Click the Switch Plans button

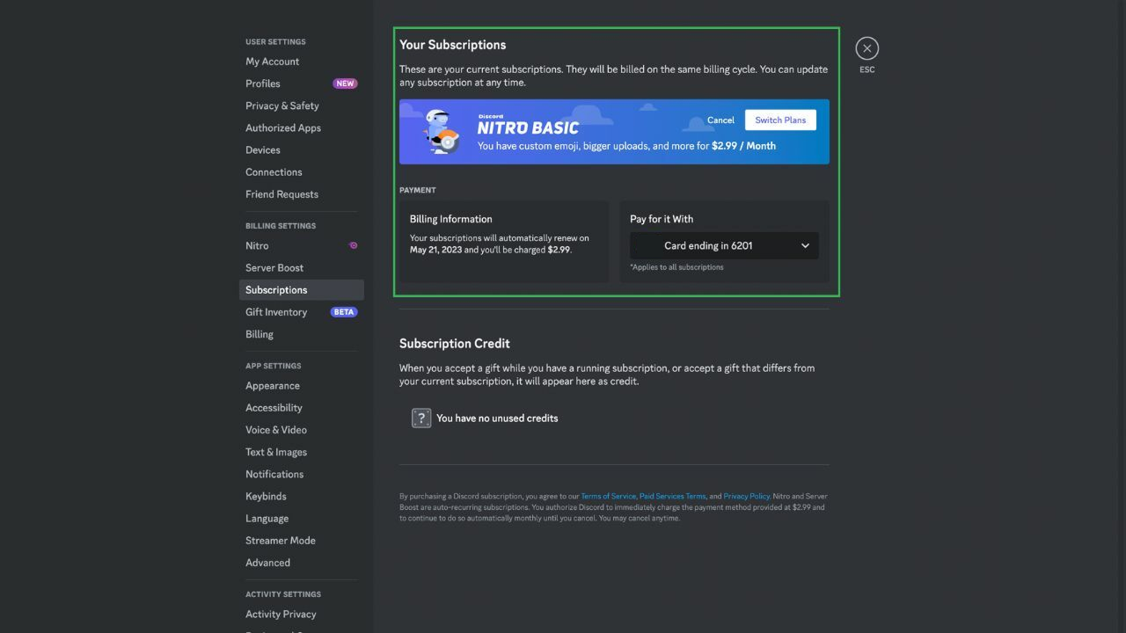coord(780,120)
